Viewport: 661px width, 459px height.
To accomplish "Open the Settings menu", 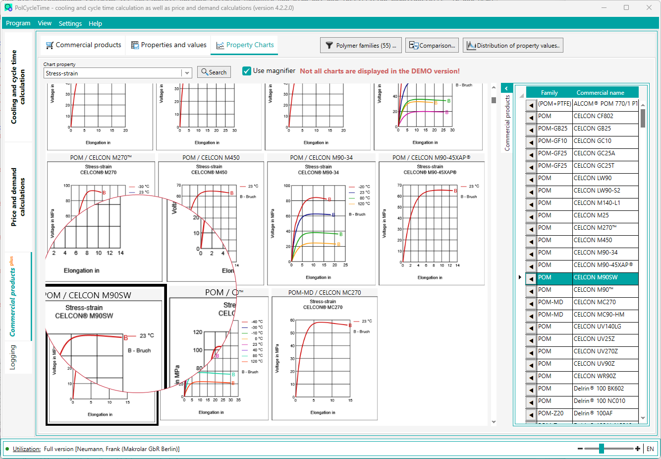I will click(70, 23).
